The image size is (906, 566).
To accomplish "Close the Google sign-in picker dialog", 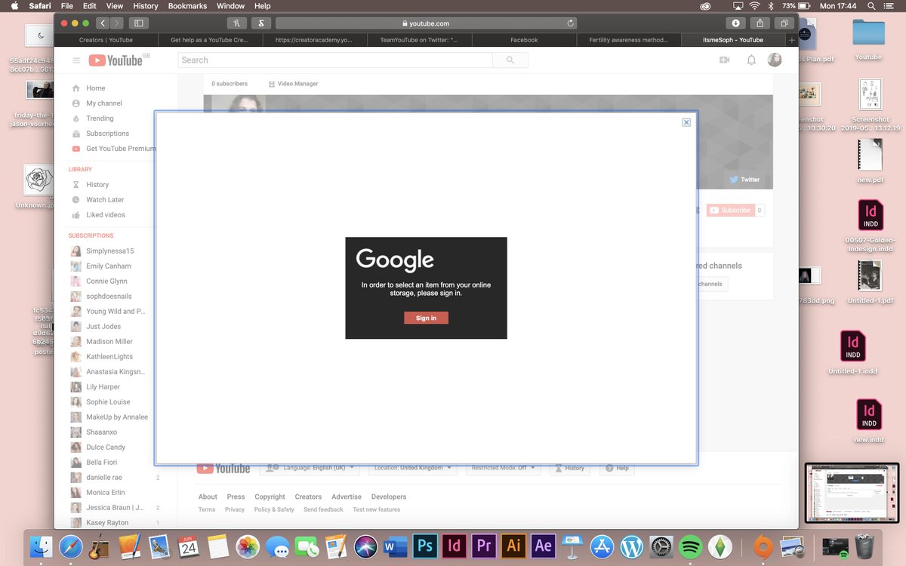I will tap(686, 122).
